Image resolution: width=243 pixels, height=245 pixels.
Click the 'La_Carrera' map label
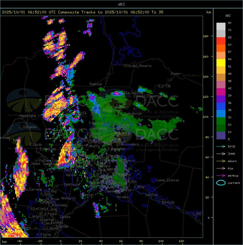pyautogui.click(x=33, y=189)
